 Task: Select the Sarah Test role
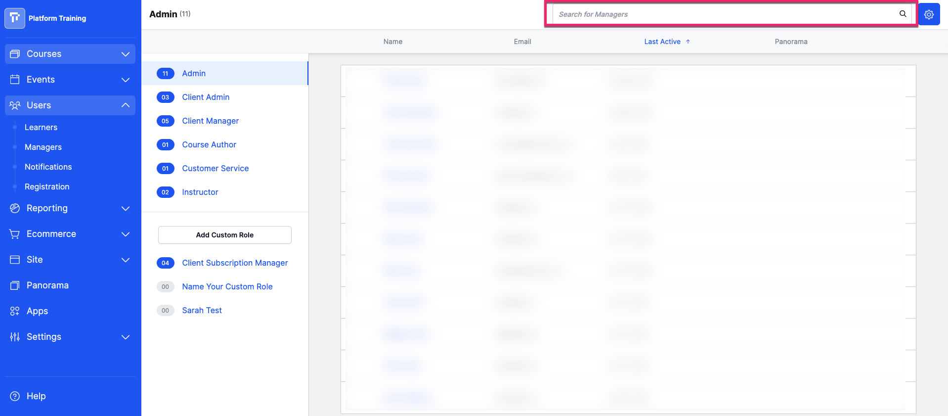(202, 310)
